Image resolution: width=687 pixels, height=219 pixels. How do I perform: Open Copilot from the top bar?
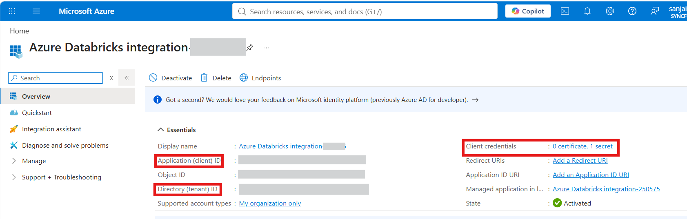click(x=528, y=11)
